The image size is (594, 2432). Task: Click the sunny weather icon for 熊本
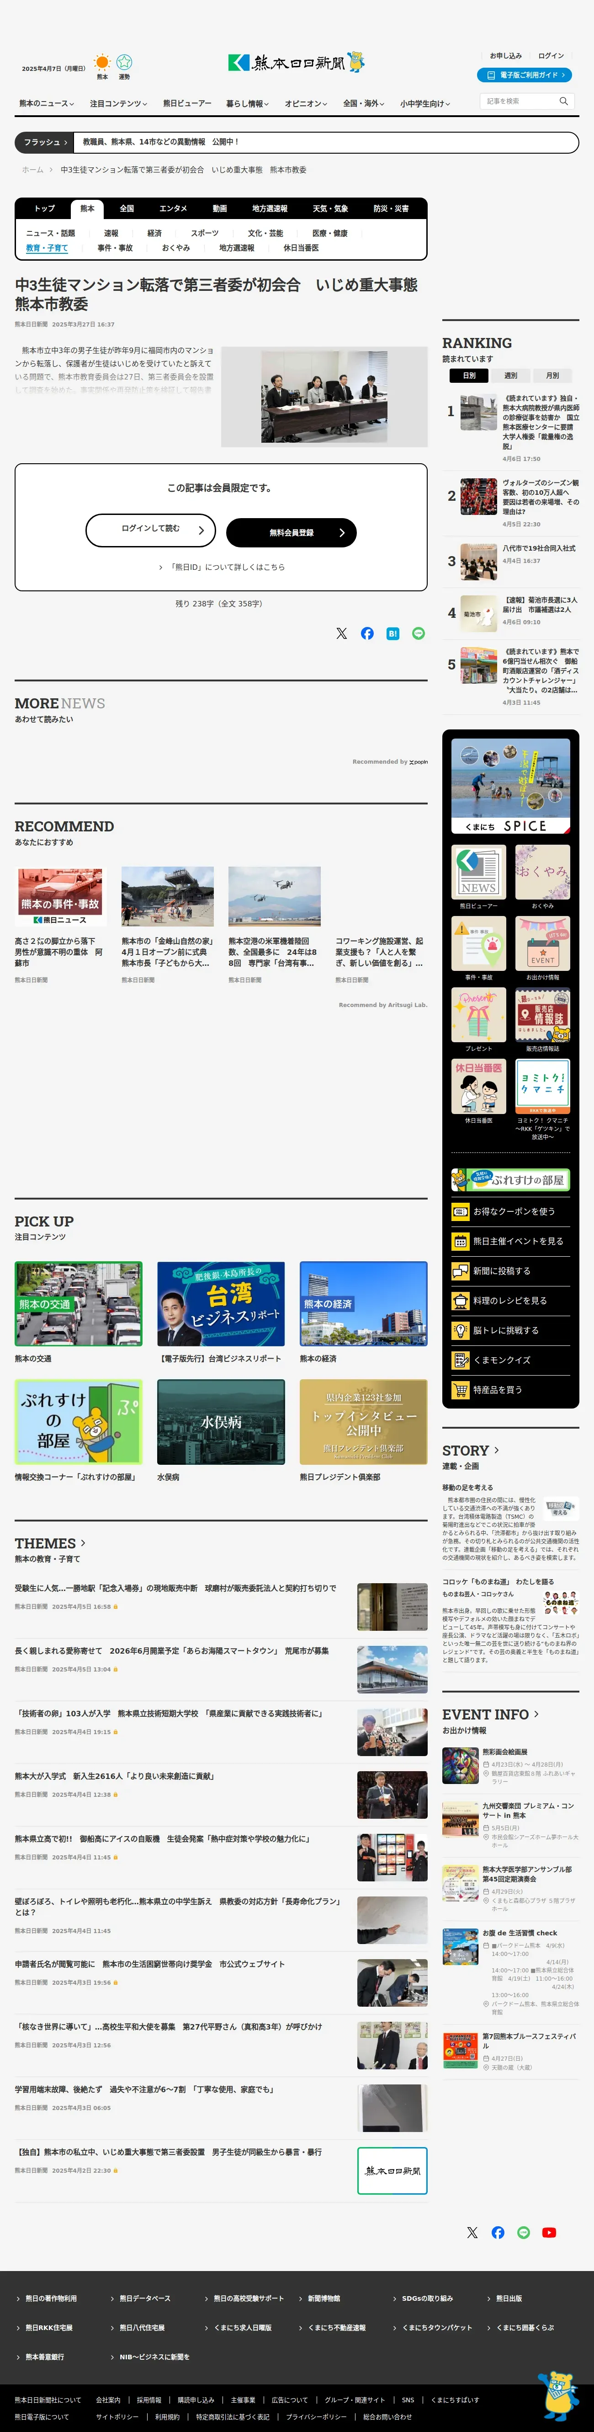(102, 62)
